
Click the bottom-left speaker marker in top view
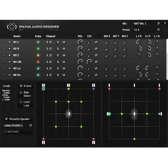43,142
